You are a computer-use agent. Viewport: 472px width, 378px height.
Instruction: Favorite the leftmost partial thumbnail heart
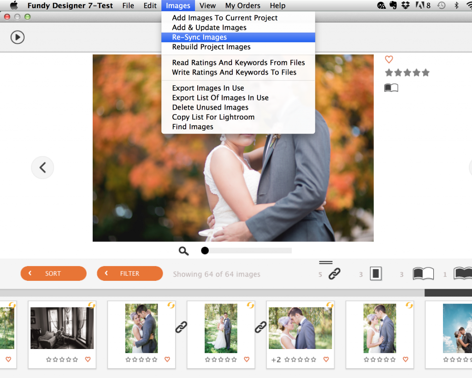point(8,360)
